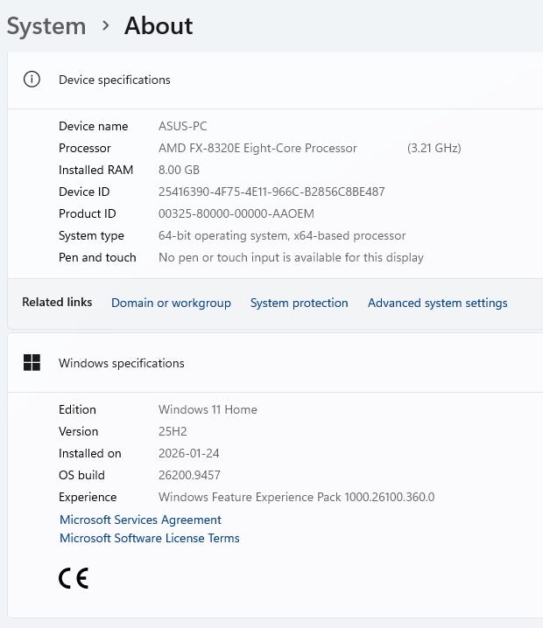
Task: Click the Windows Feature Experience Pack value
Action: click(296, 497)
